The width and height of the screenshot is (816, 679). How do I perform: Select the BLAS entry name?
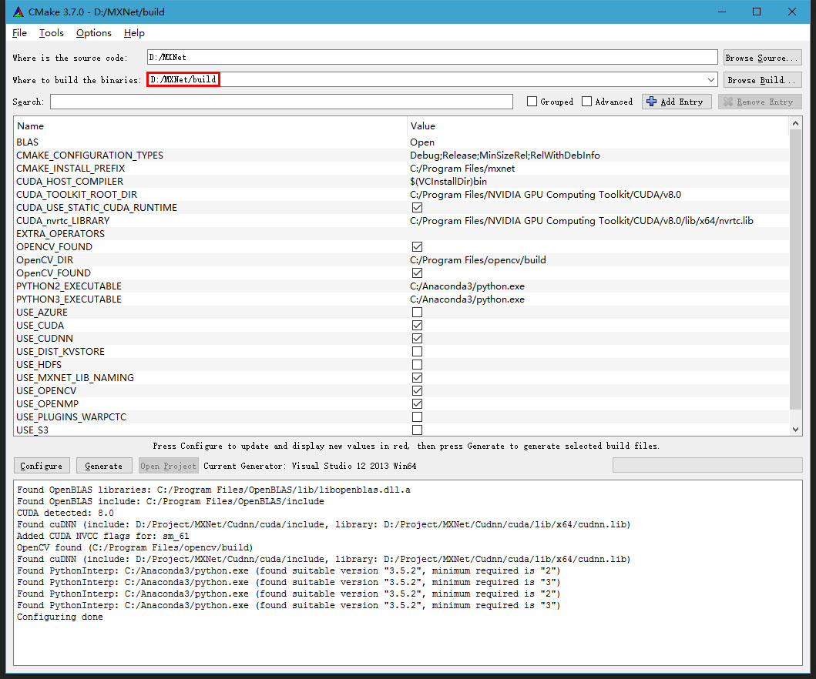click(27, 142)
